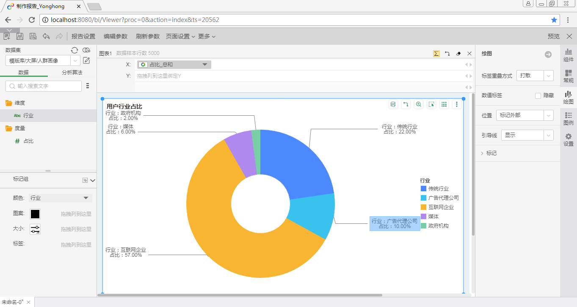Edit the dataset with pencil icon
Image resolution: width=577 pixels, height=307 pixels.
(86, 60)
